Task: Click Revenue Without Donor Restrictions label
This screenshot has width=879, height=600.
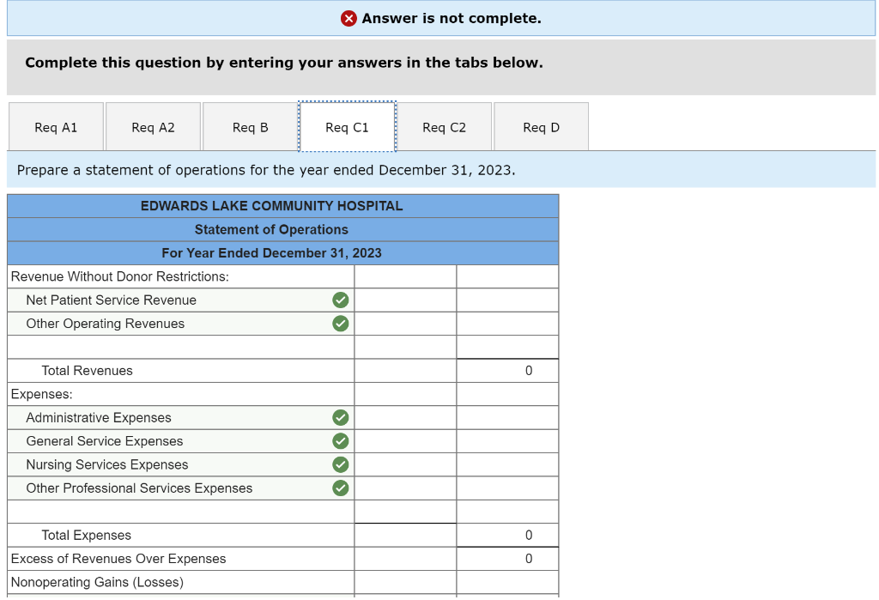Action: (120, 276)
